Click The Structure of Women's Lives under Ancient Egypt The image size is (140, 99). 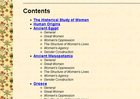[x=66, y=44]
